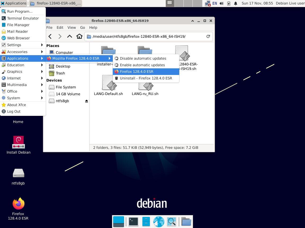Open application finder magnifier in dock

[172, 221]
